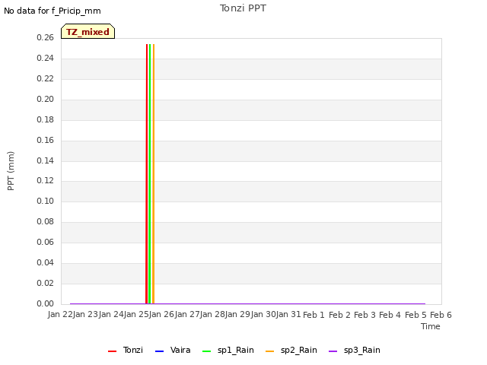Screen dimensions: 487x365
Task: Click the PPT (mm) y-axis label
Action: [x=11, y=171]
